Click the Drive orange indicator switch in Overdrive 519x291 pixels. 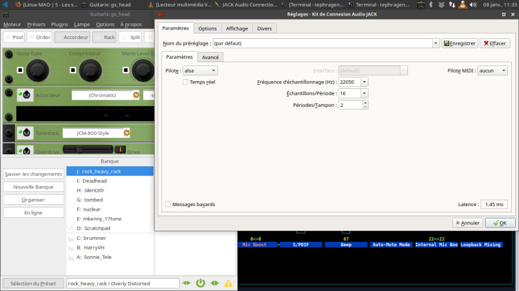pos(120,150)
